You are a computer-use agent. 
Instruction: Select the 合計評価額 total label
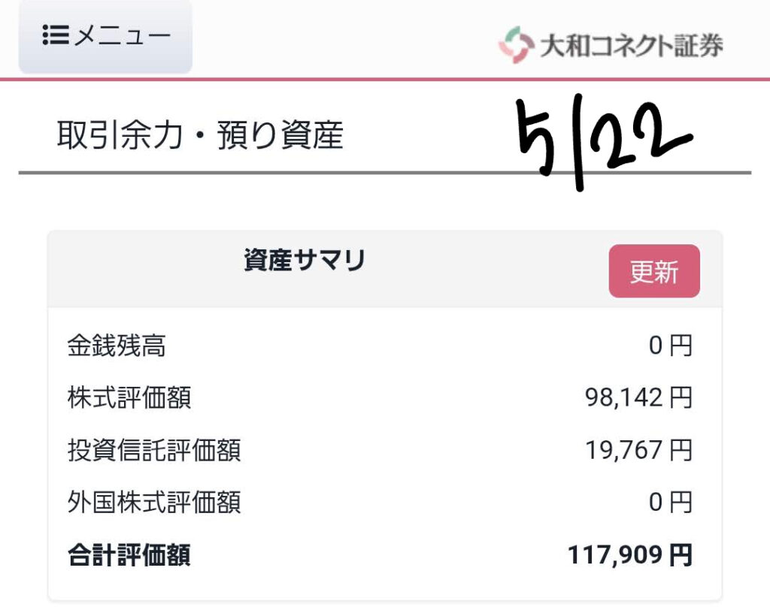point(129,555)
